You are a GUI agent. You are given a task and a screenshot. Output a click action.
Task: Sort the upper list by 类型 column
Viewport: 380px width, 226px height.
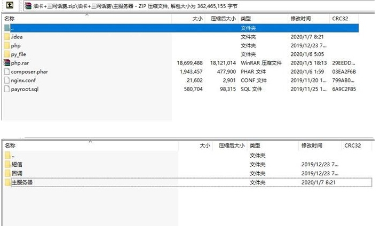(246, 19)
